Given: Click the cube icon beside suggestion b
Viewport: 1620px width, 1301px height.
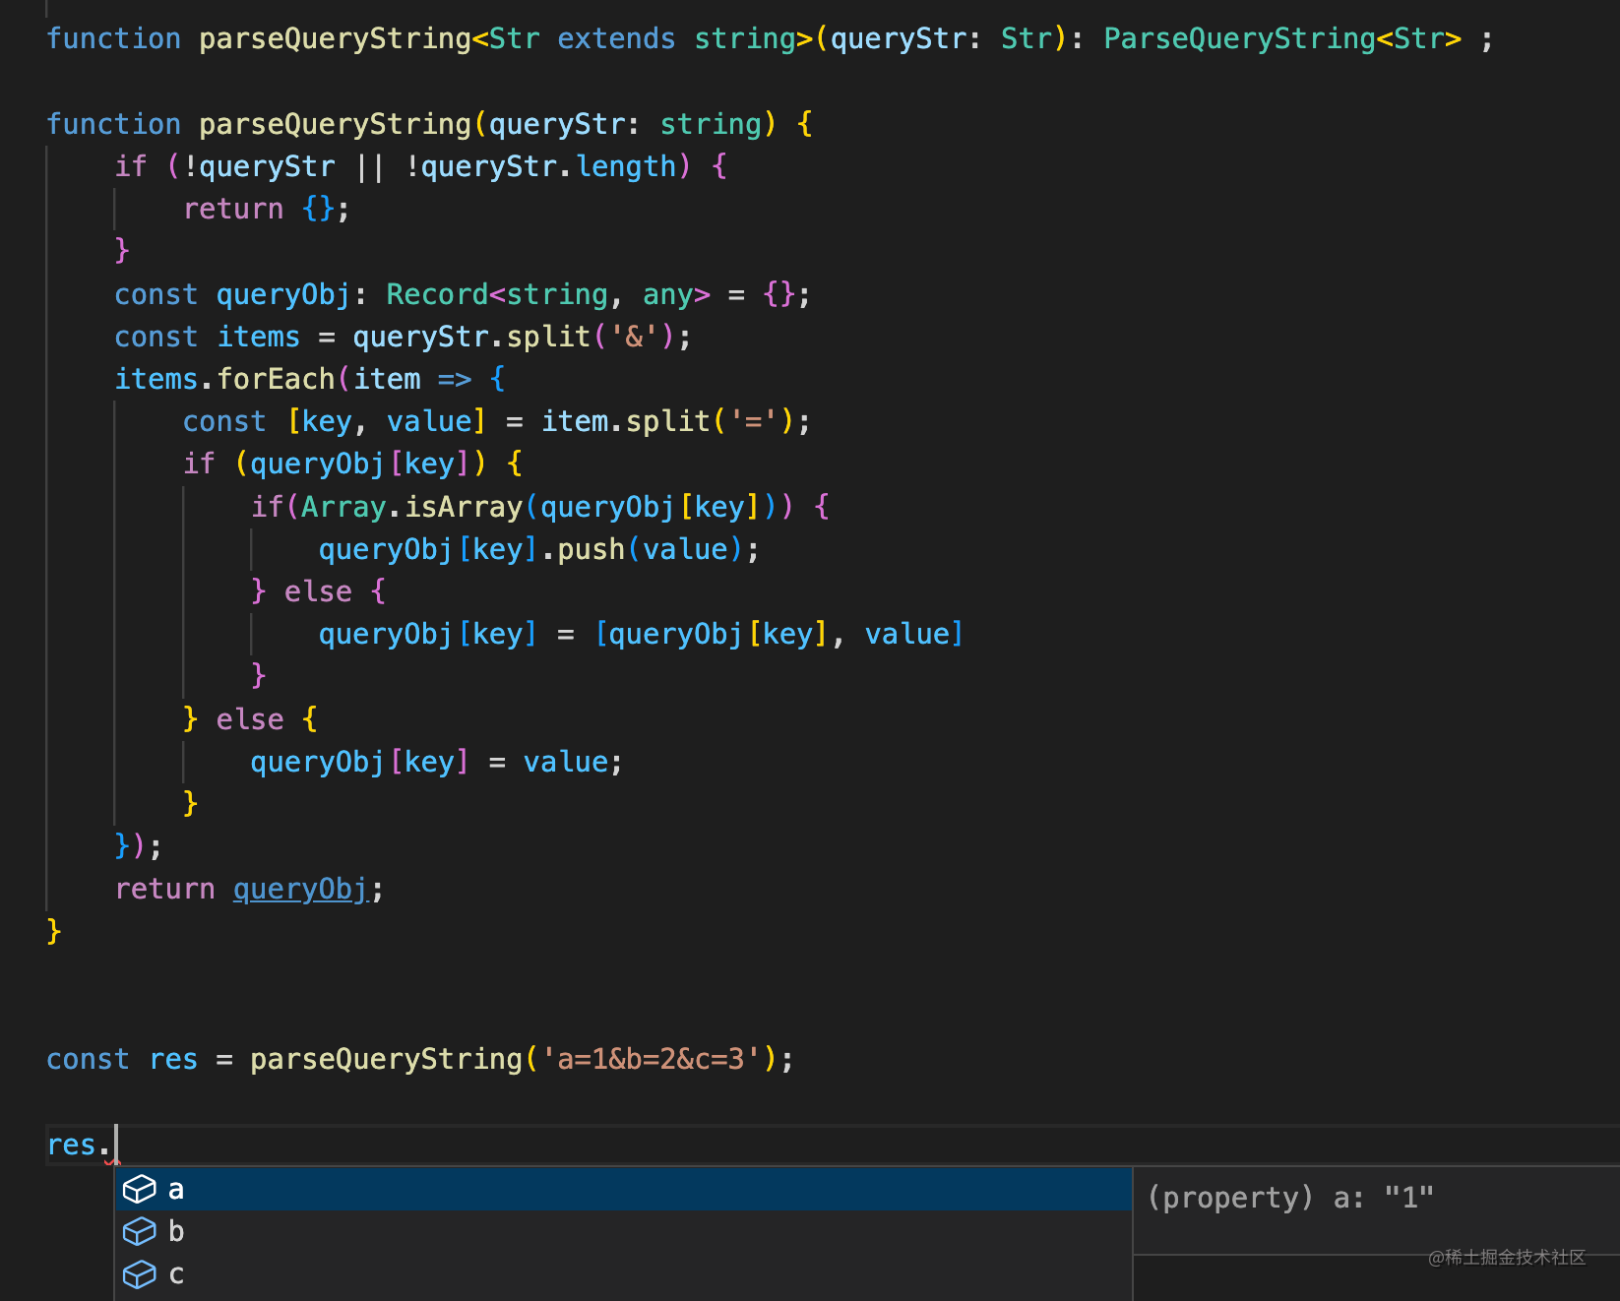Looking at the screenshot, I should click(x=139, y=1231).
